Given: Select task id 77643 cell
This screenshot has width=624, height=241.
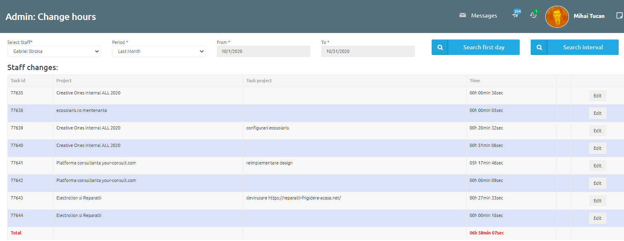Looking at the screenshot, I should click(x=30, y=201).
